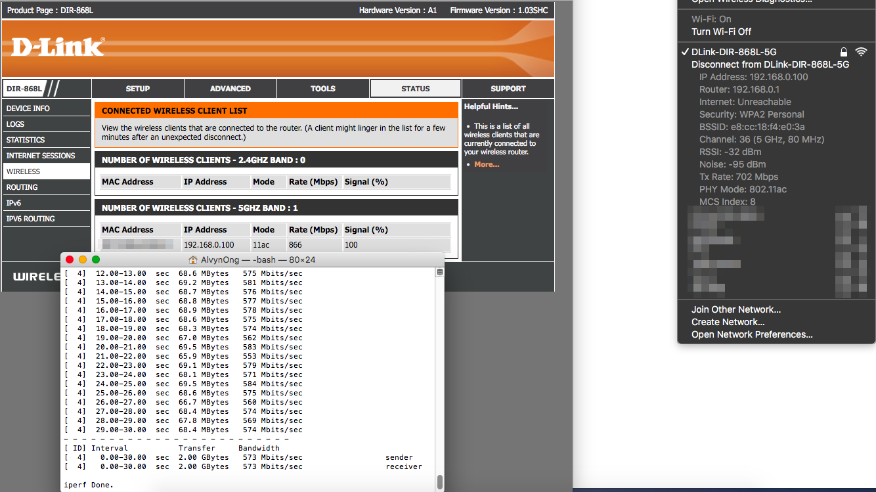Open the SUPPORT tab
This screenshot has height=492, width=876.
click(508, 89)
